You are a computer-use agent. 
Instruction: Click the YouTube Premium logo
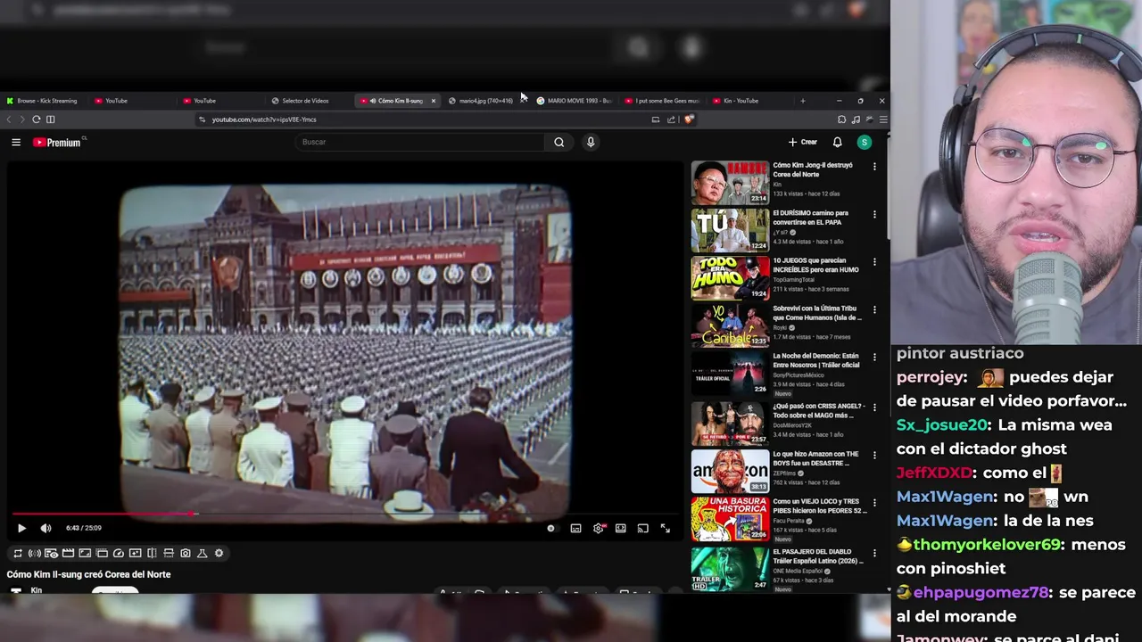tap(58, 142)
